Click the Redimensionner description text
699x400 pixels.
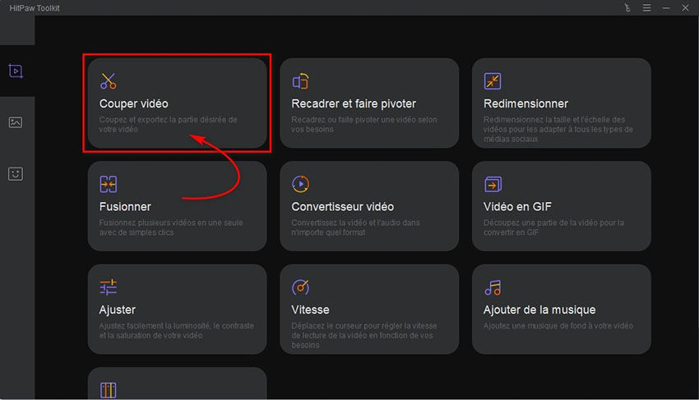558,129
